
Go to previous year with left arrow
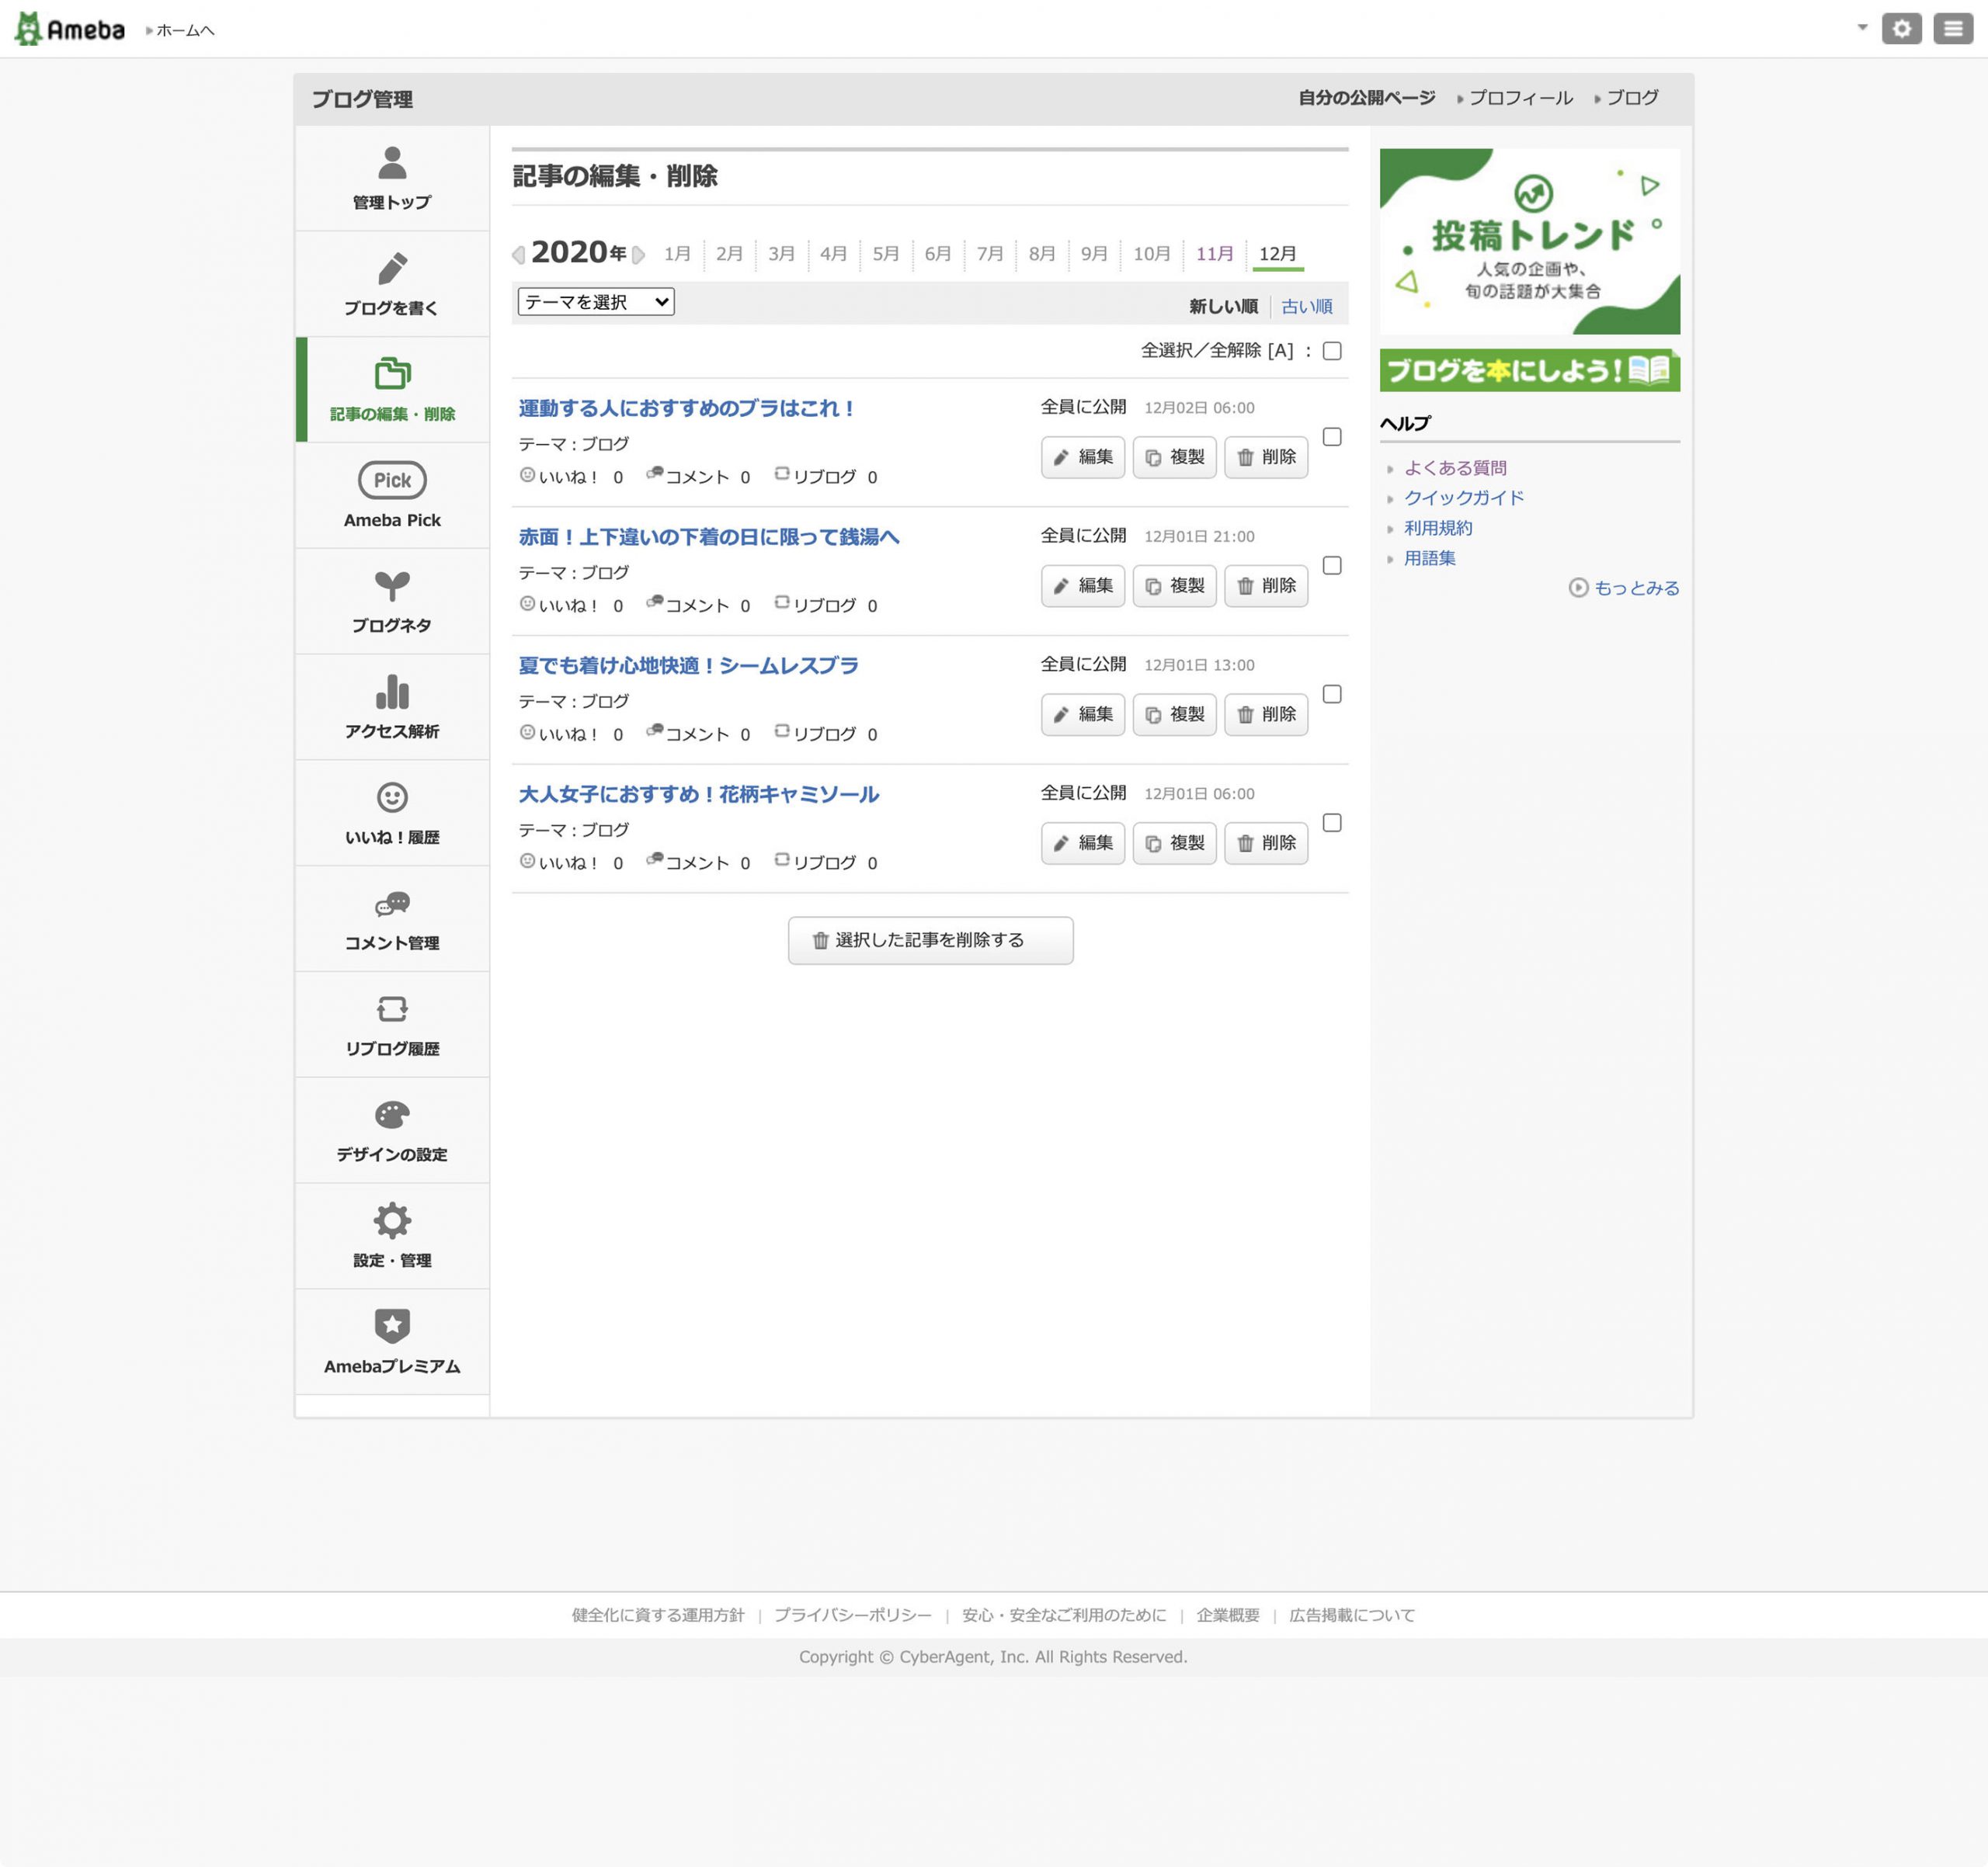[x=518, y=255]
